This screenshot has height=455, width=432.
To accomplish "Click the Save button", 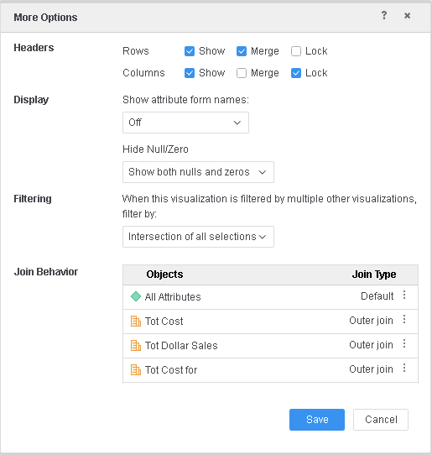I will point(317,420).
